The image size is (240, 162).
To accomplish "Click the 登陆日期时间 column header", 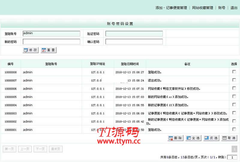I will point(130,64).
